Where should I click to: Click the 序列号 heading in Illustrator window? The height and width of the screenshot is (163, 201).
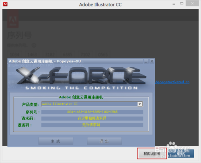[19, 35]
